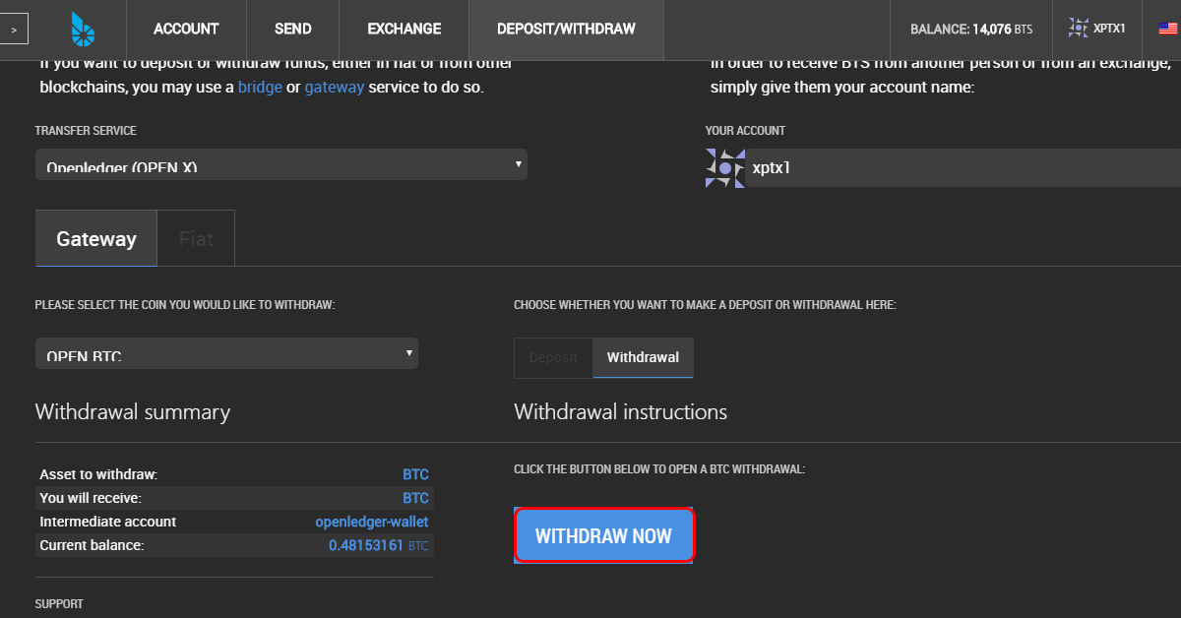Select the Withdrawal toggle option
Screen dimensions: 1181x618
[643, 357]
